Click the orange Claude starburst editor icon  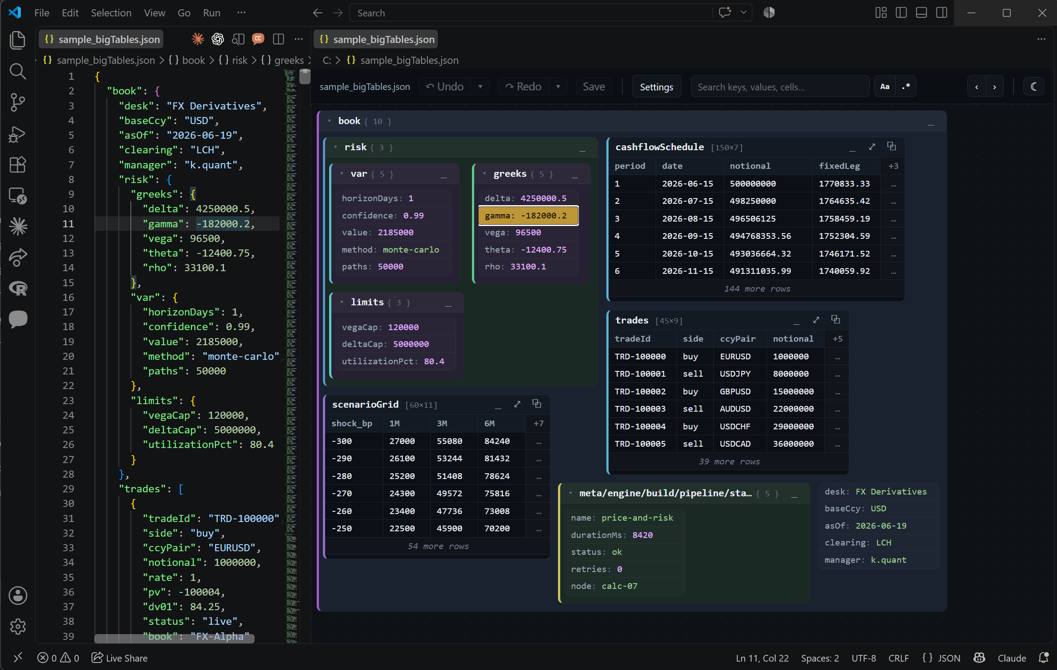coord(198,39)
